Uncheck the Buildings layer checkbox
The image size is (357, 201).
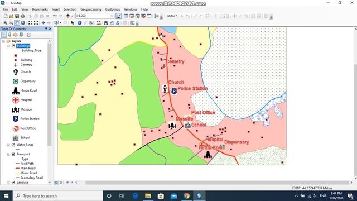tap(13, 46)
